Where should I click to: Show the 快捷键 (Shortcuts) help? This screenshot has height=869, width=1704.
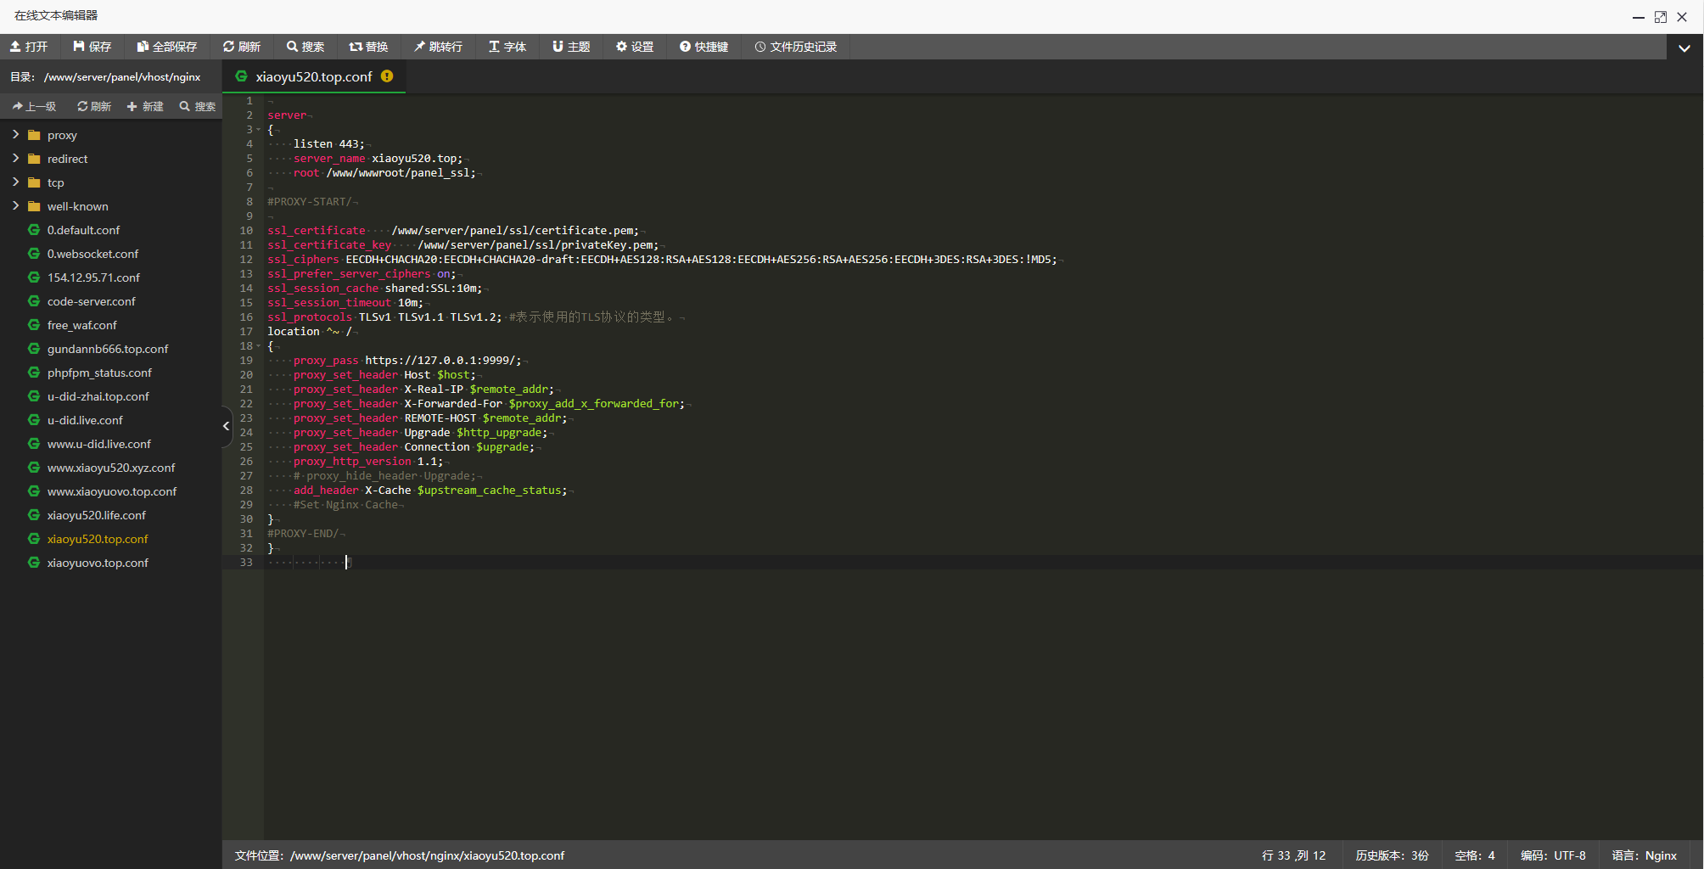(x=704, y=47)
